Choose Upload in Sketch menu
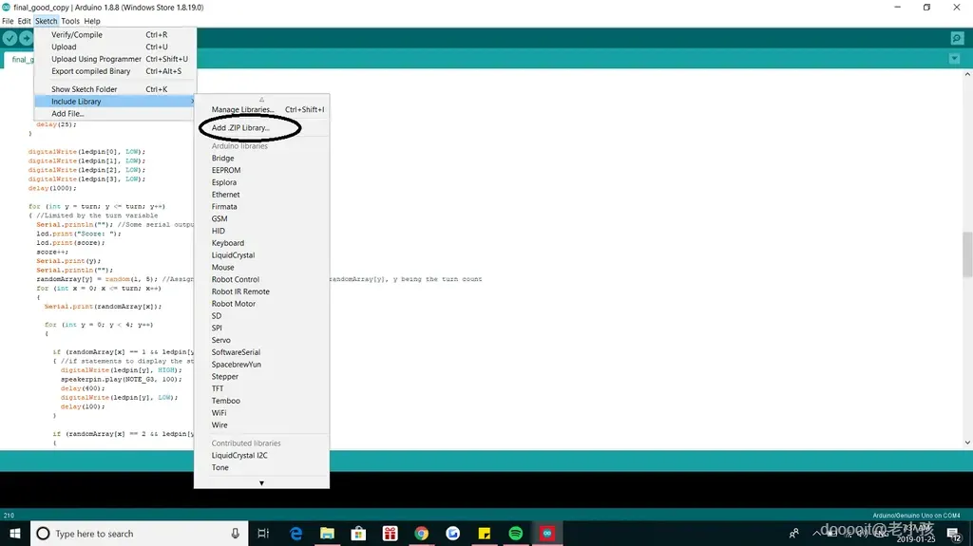Screen dimensions: 973x546 click(115, 47)
